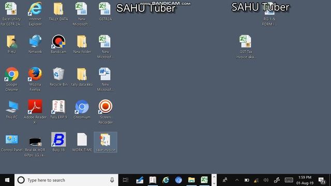Expand the hidden system tray icons chevron
331x186 pixels.
pos(237,180)
